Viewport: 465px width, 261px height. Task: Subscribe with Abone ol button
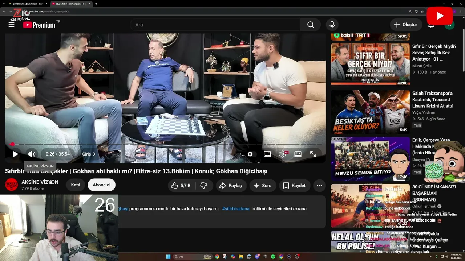coord(101,185)
